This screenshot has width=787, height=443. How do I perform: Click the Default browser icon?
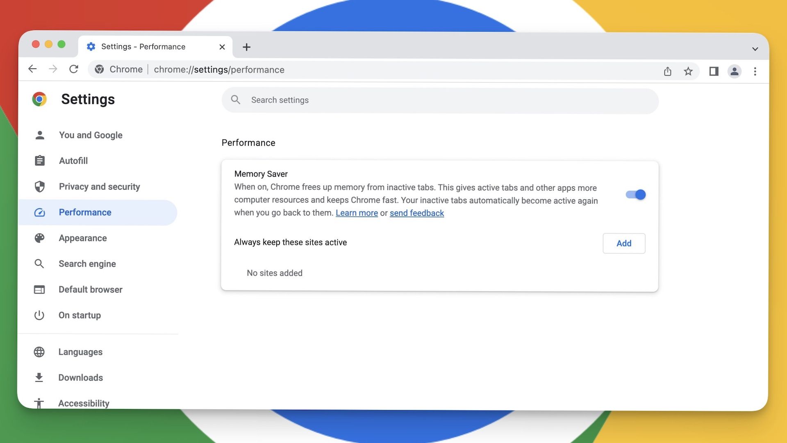click(39, 290)
